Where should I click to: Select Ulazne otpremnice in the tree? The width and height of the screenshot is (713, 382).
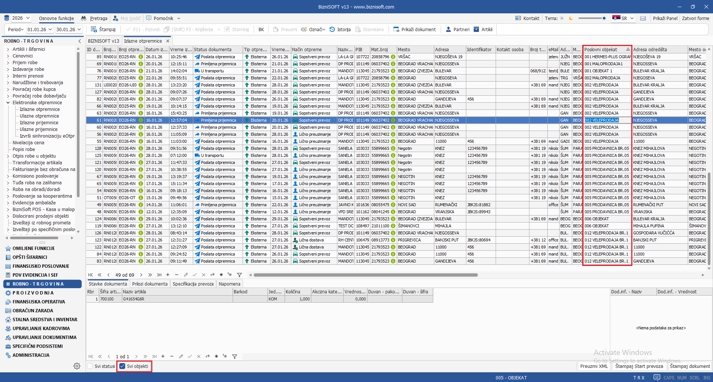(39, 116)
